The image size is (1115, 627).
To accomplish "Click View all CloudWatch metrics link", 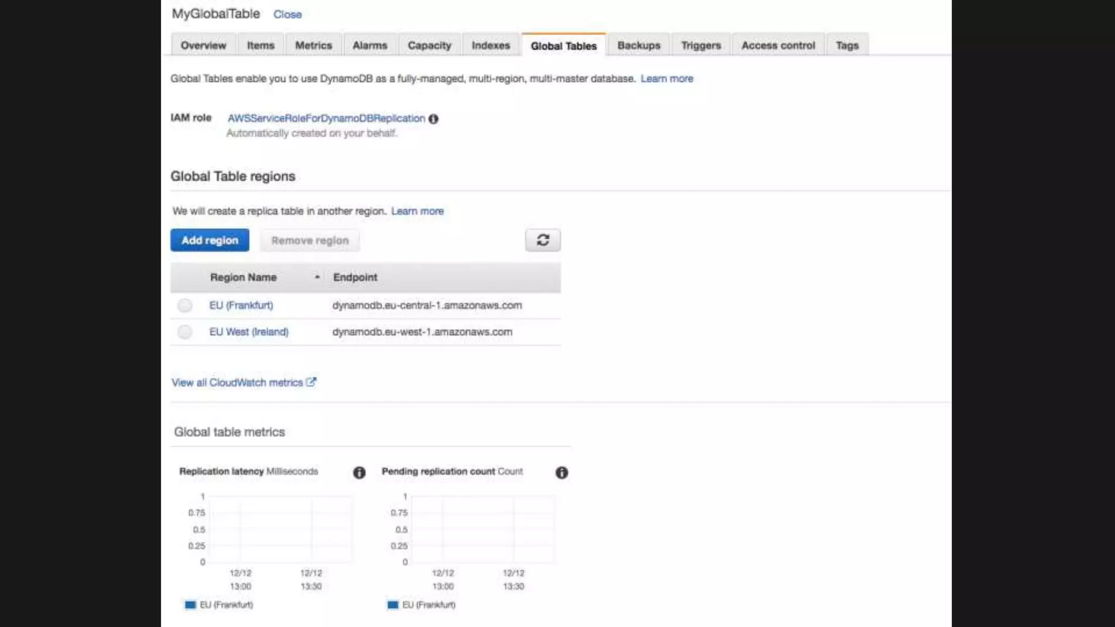I will coord(237,383).
